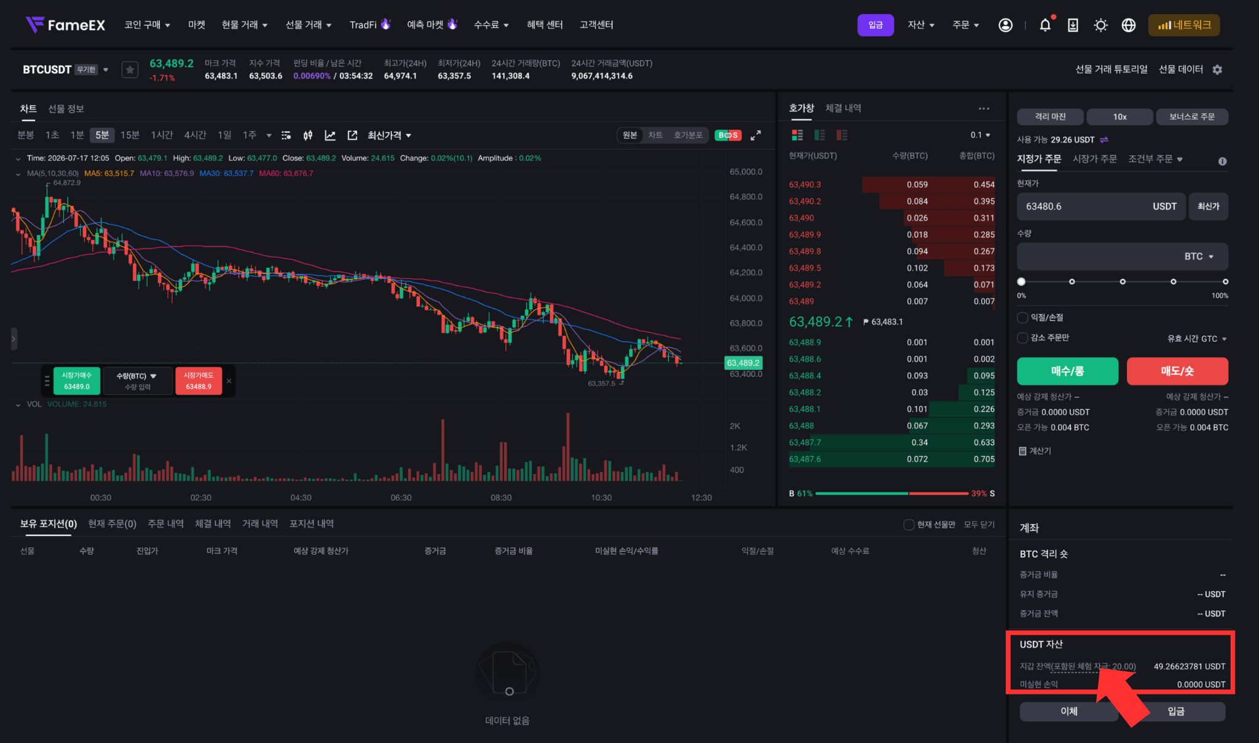
Task: Set quantity slider to 100% mark
Action: click(1225, 281)
